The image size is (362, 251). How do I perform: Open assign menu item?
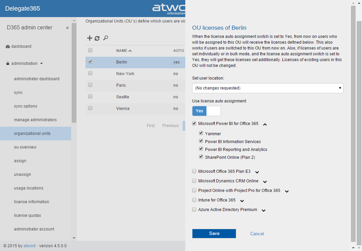click(20, 161)
